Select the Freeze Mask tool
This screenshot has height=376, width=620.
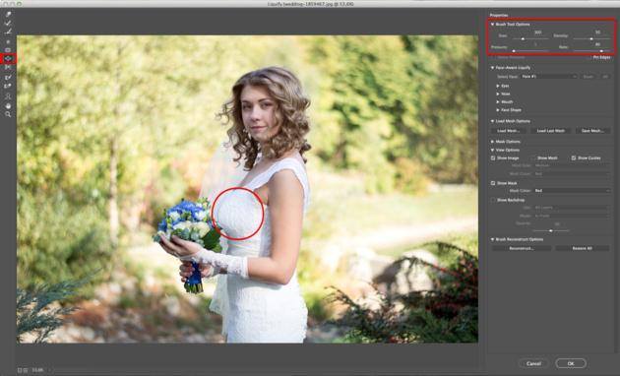8,77
